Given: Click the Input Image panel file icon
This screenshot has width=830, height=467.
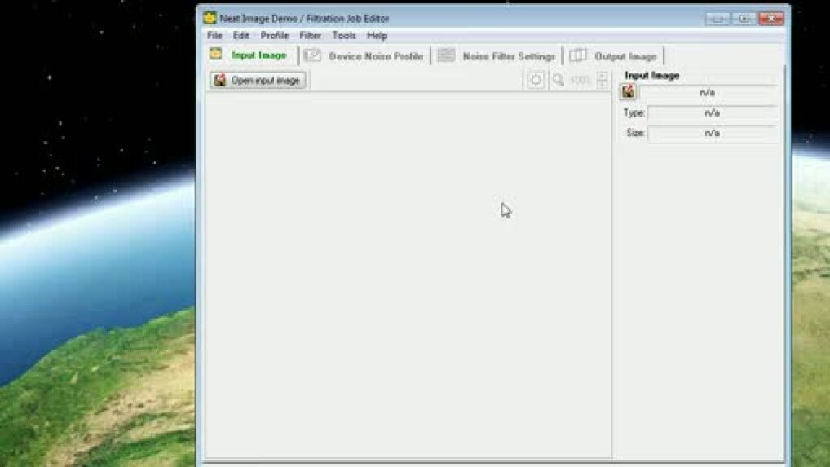Looking at the screenshot, I should (x=628, y=93).
